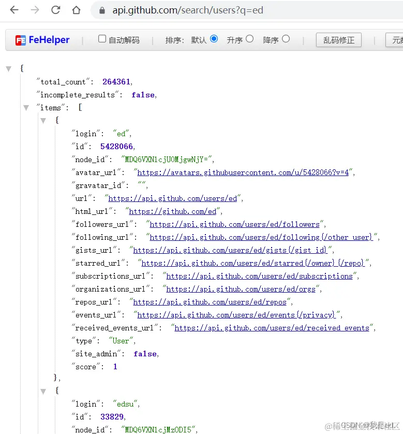This screenshot has width=403, height=434.
Task: Click the total_count value 264361
Action: 116,82
